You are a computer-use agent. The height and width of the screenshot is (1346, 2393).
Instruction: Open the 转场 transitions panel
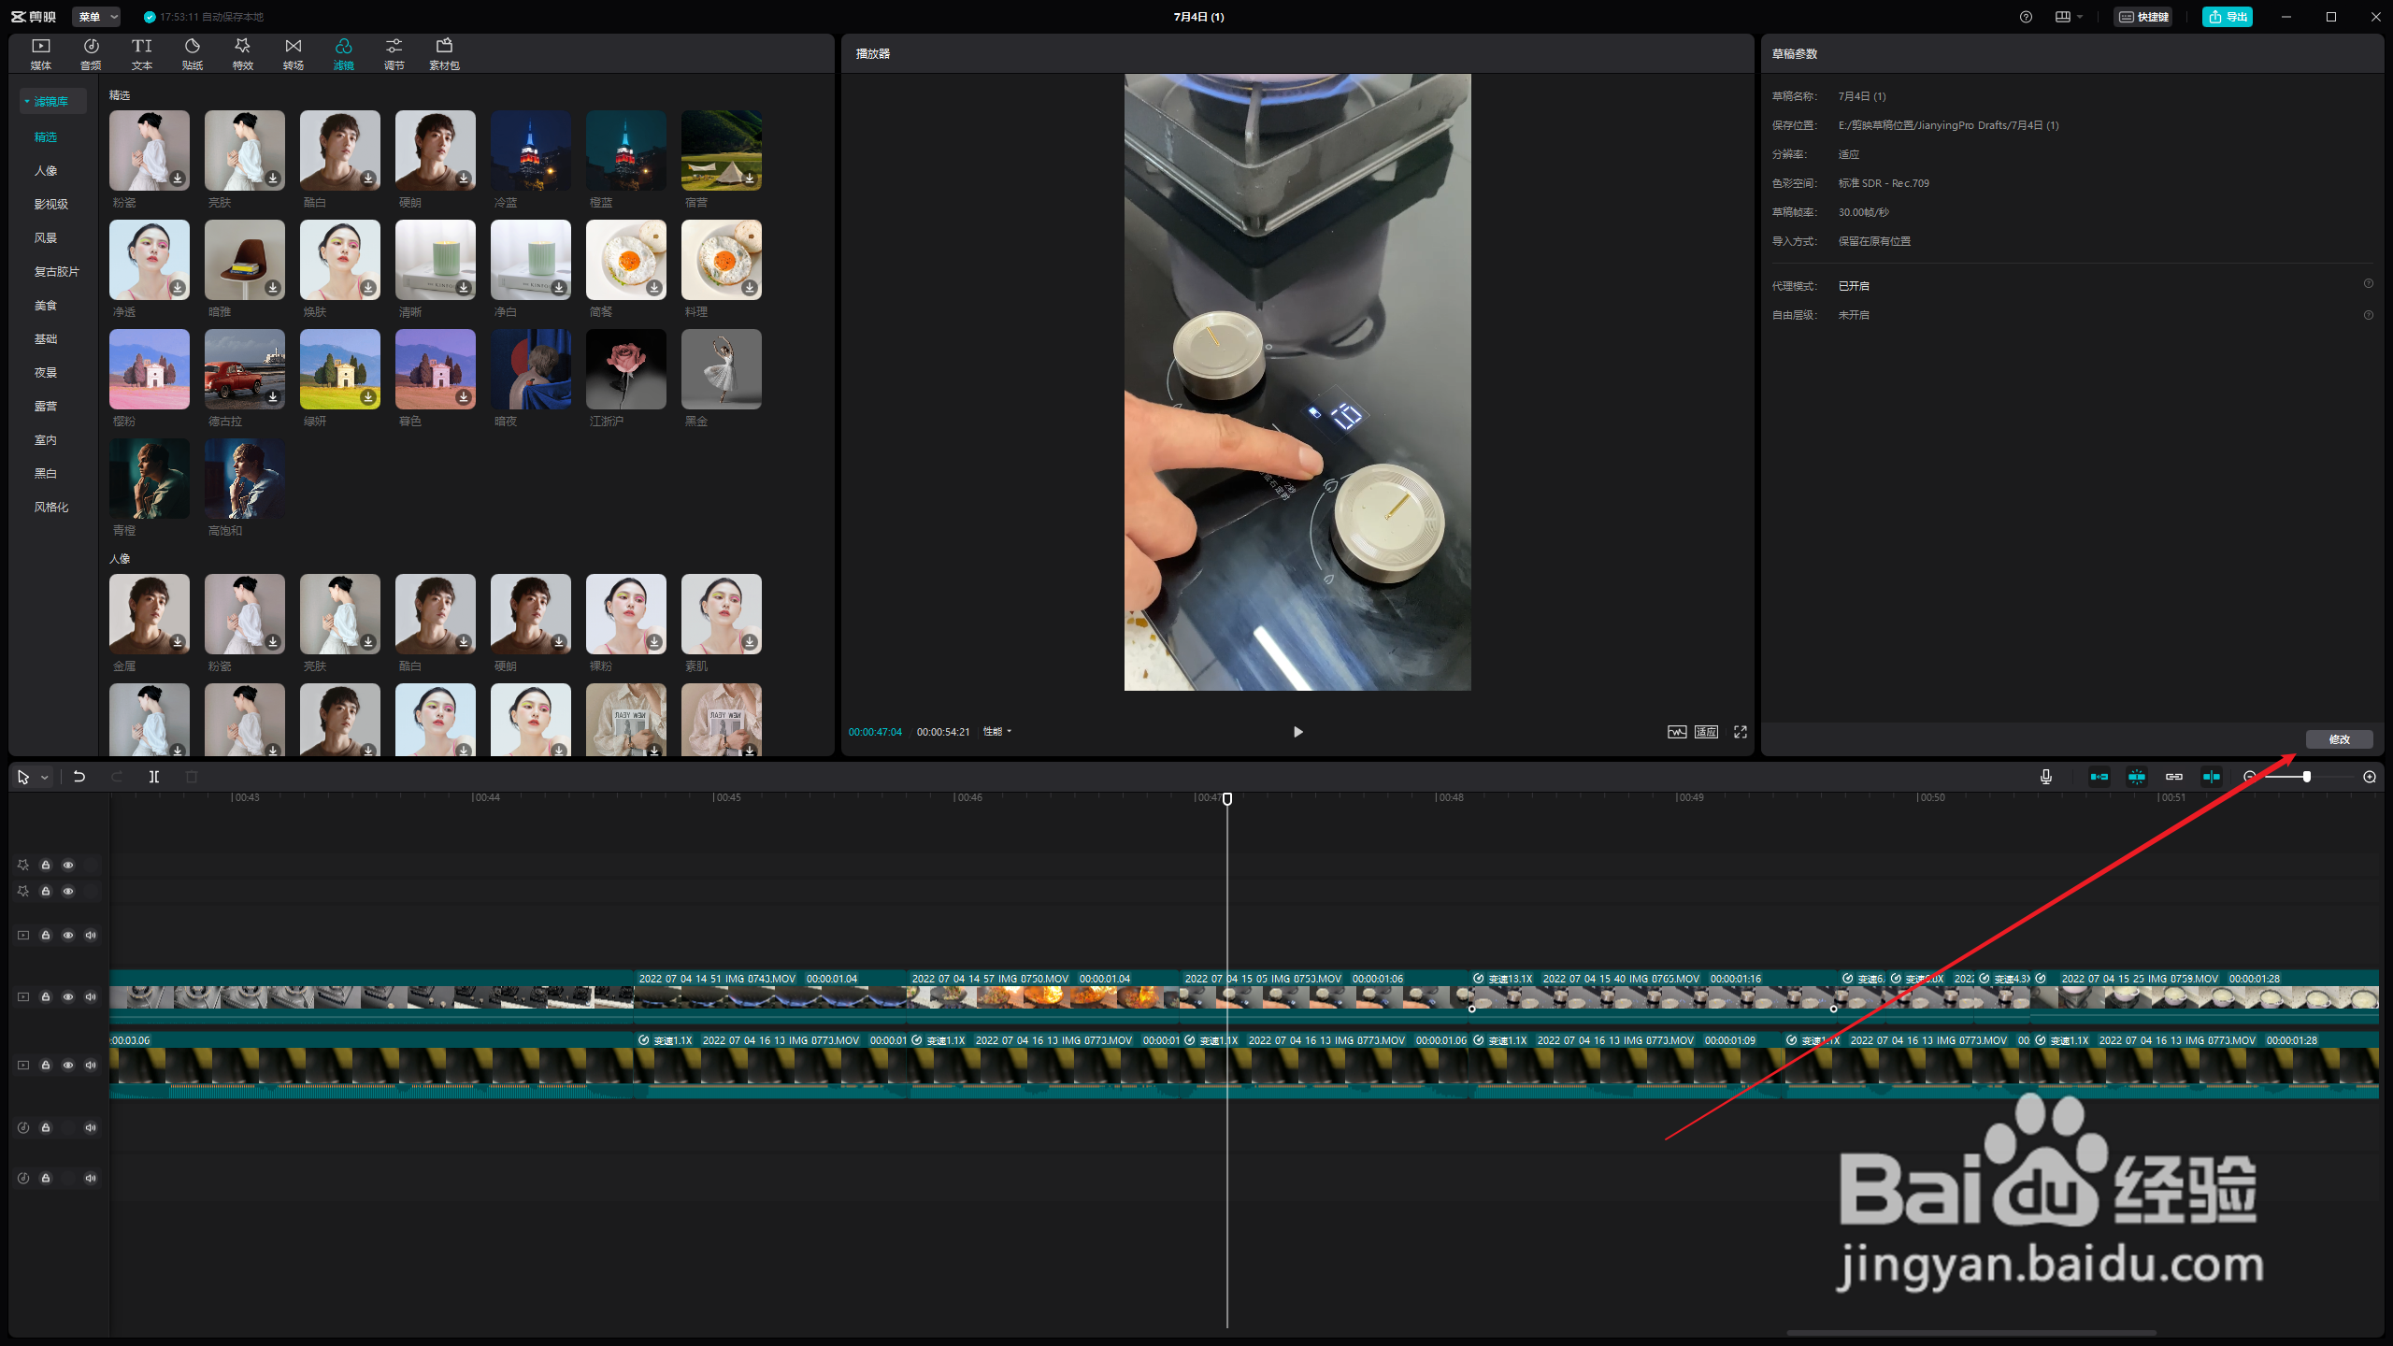pyautogui.click(x=294, y=53)
